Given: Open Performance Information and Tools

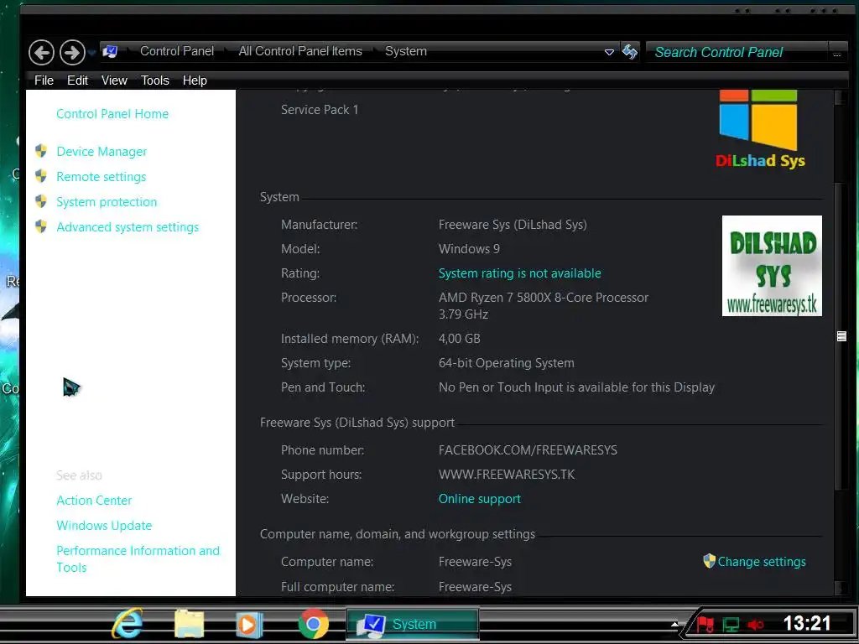Looking at the screenshot, I should [x=138, y=559].
